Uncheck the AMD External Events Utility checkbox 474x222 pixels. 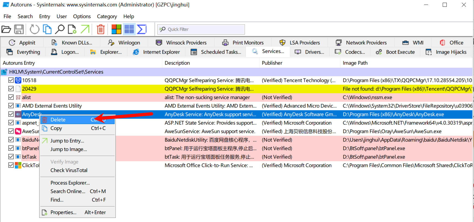[11, 106]
